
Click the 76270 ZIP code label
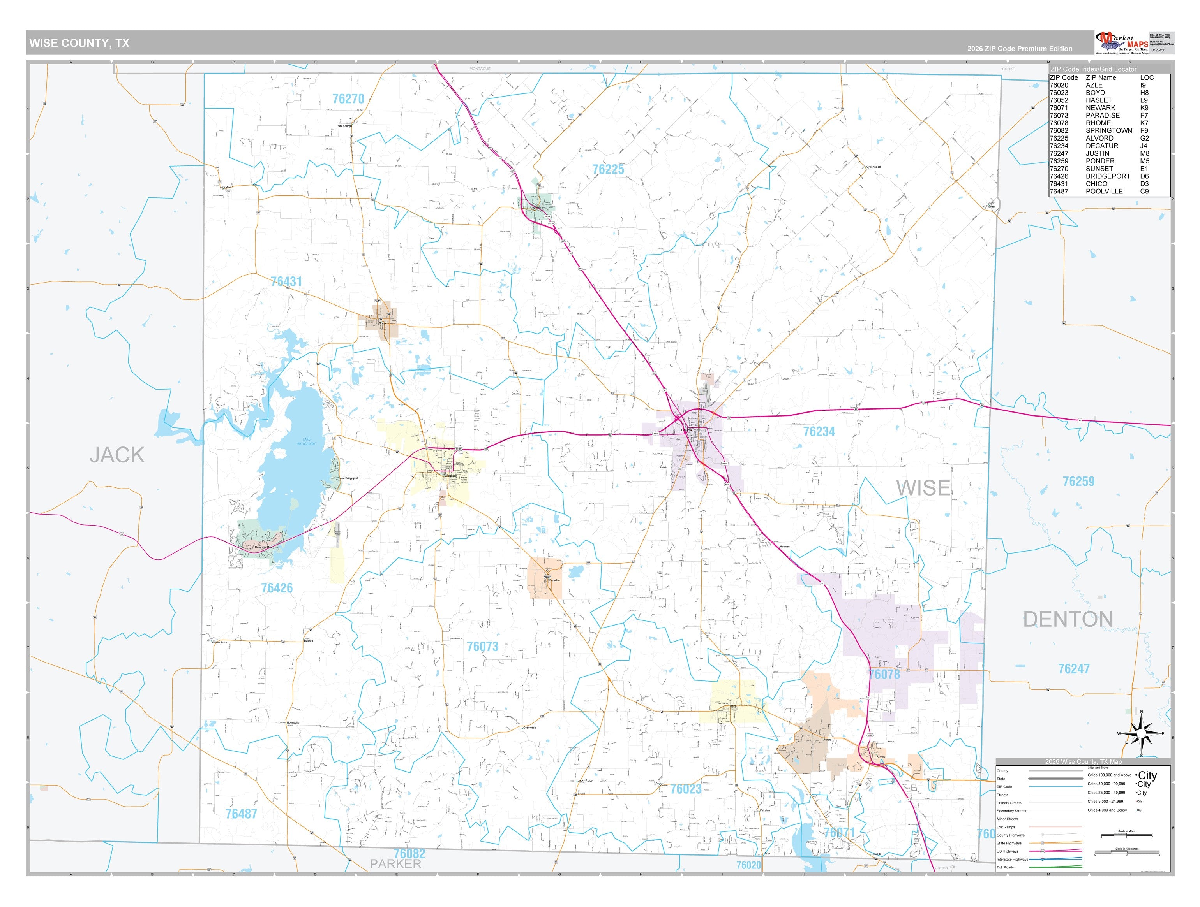click(x=348, y=98)
